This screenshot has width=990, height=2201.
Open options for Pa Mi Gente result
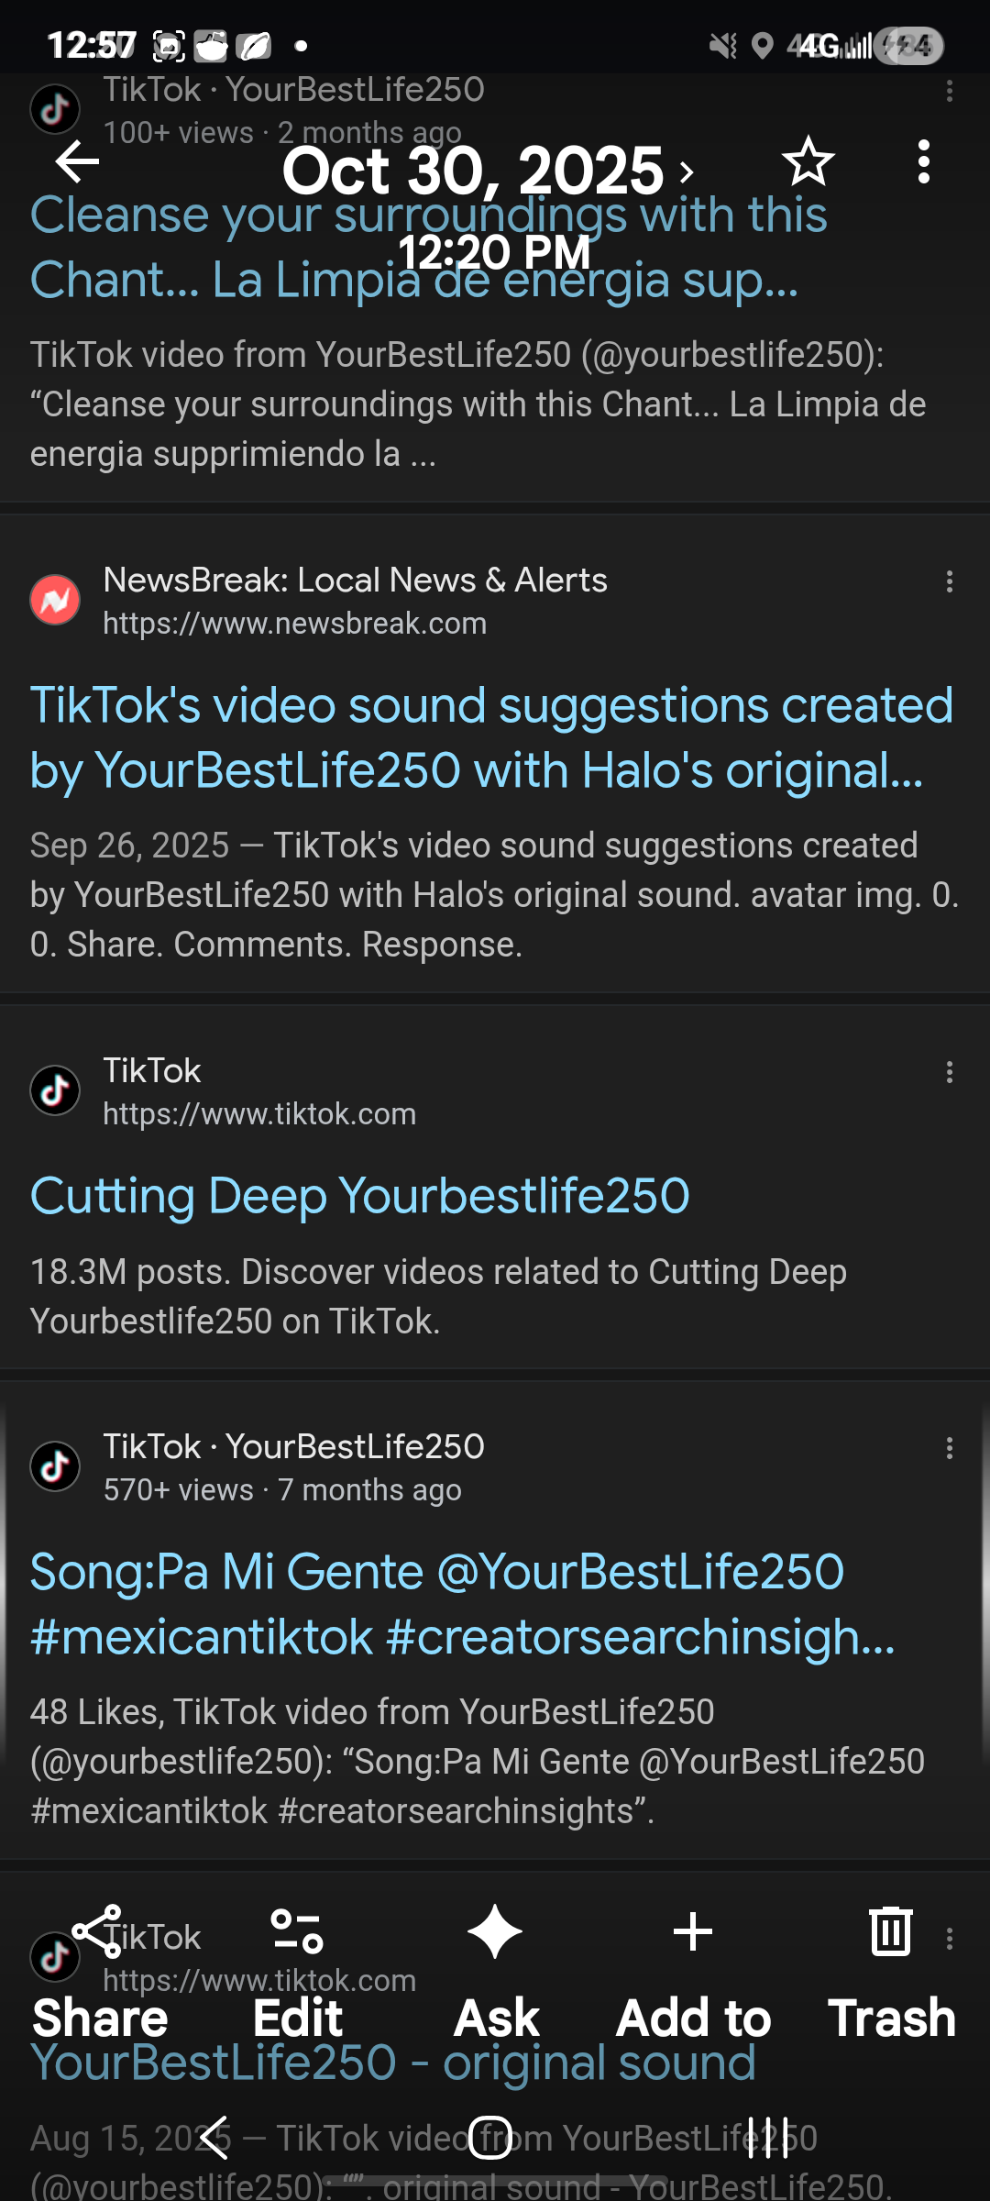[x=950, y=1448]
